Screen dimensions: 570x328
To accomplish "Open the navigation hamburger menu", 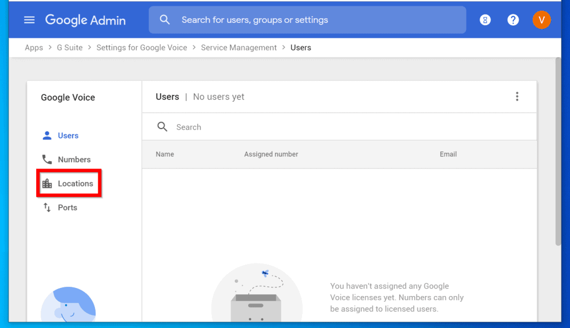I will click(x=29, y=20).
